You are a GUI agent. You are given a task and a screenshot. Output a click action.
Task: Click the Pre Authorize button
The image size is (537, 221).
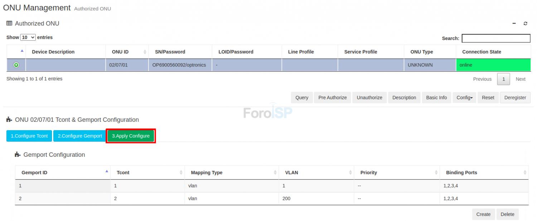tap(332, 97)
